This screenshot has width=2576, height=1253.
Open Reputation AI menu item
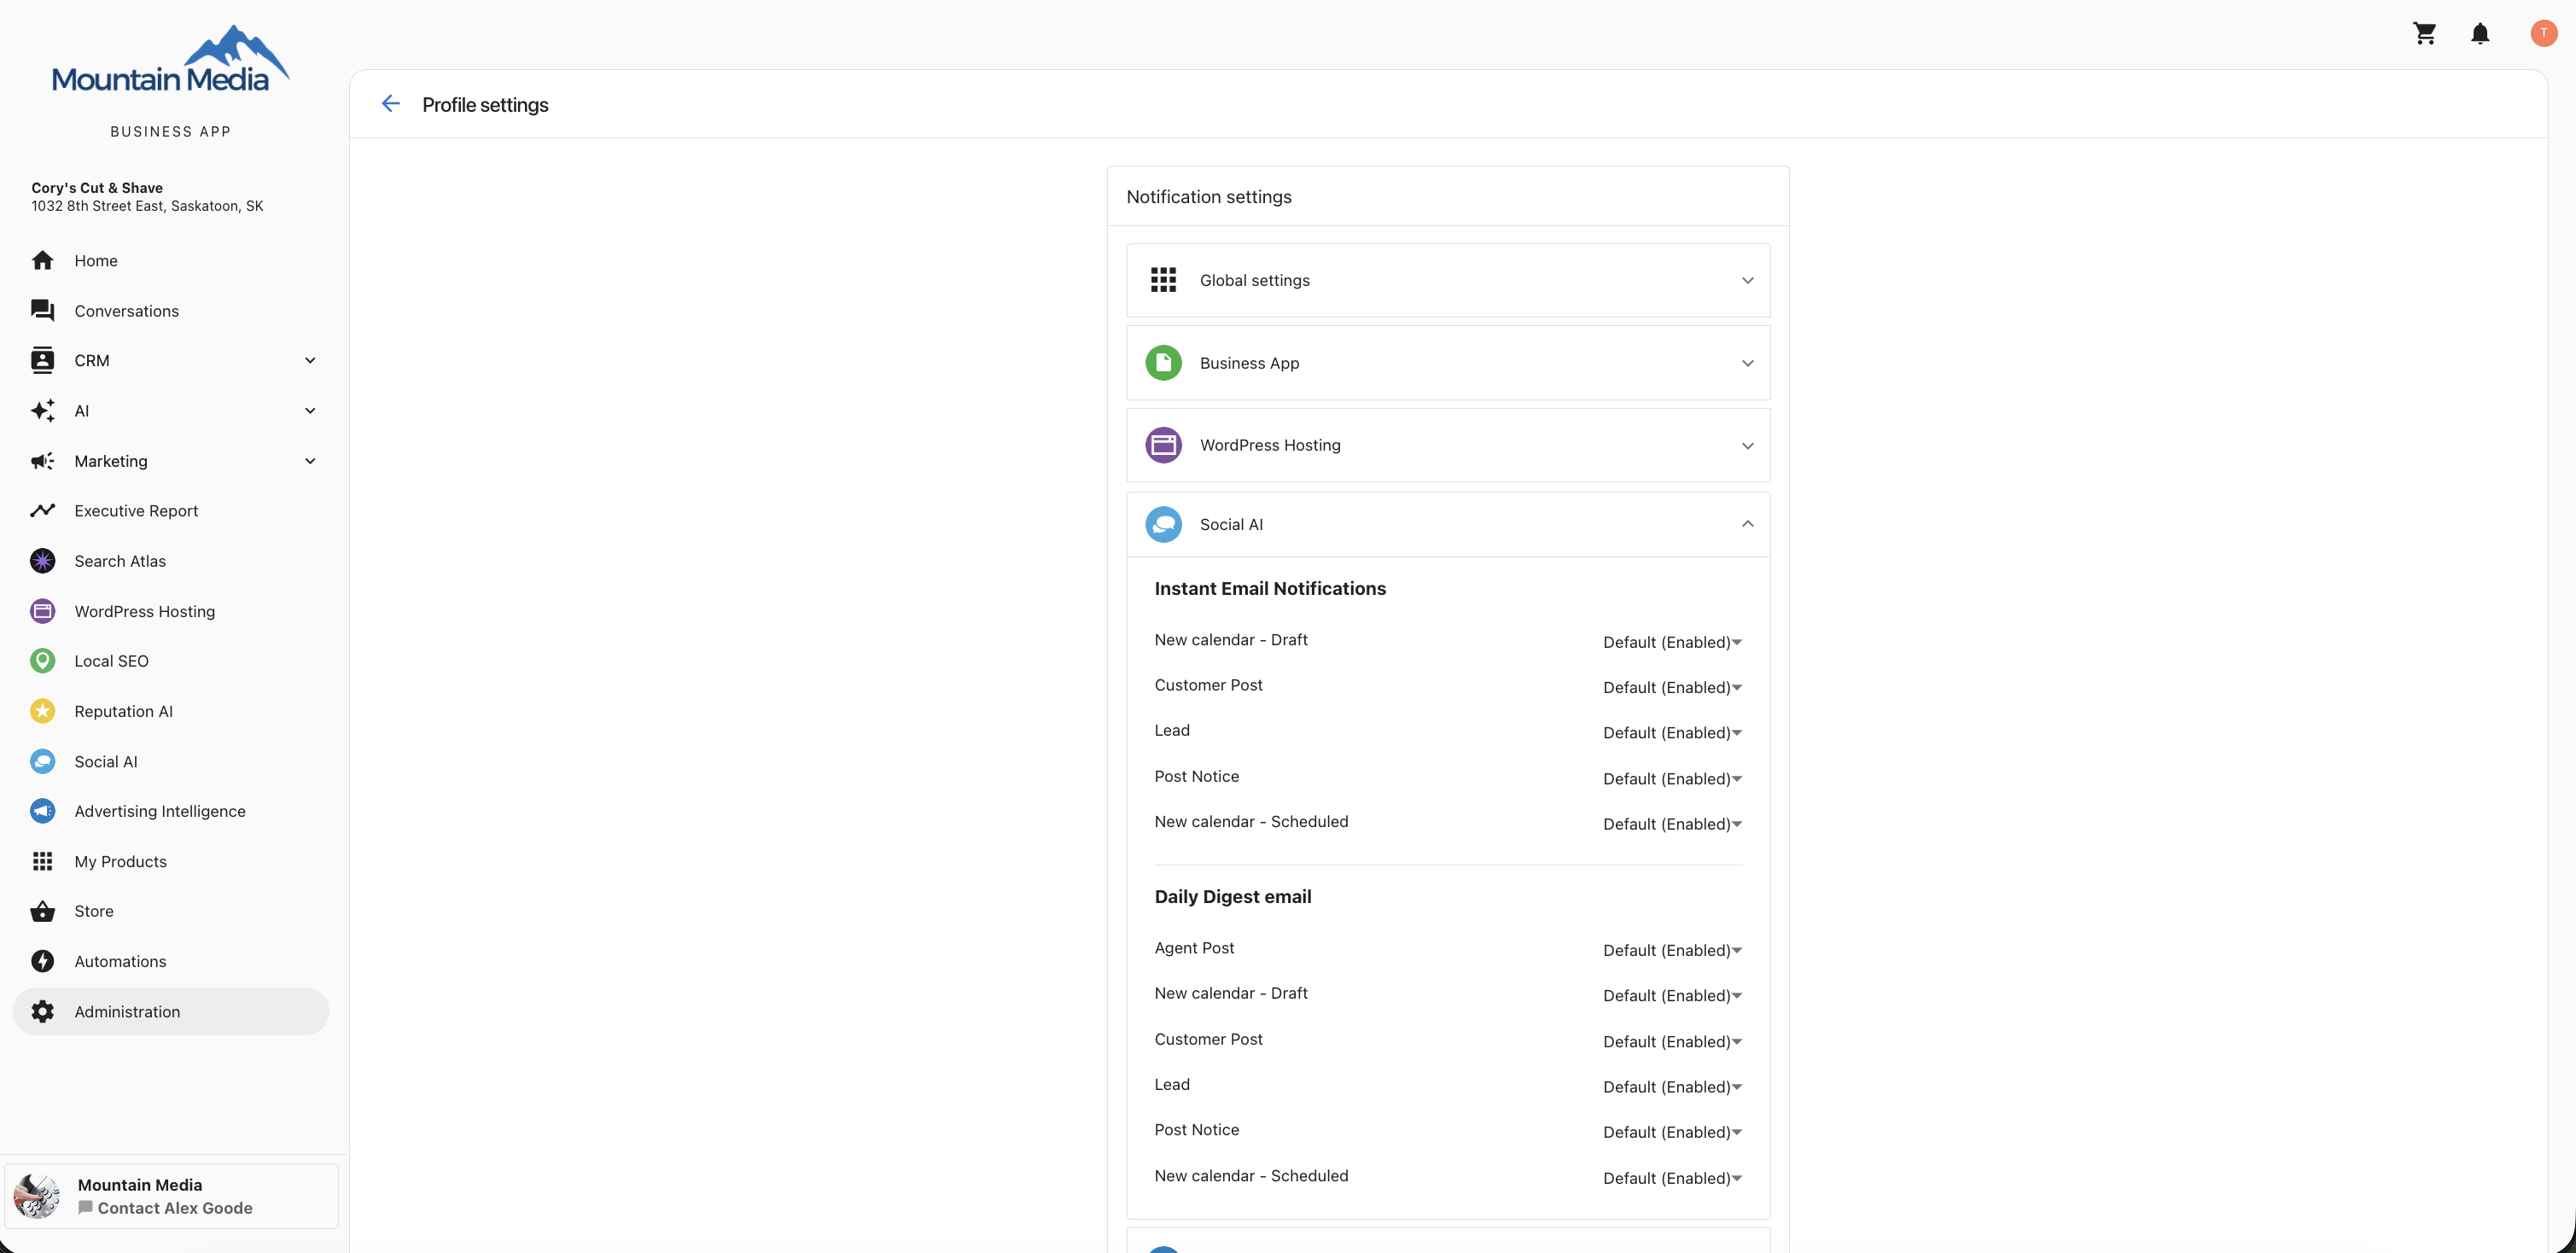click(x=171, y=711)
